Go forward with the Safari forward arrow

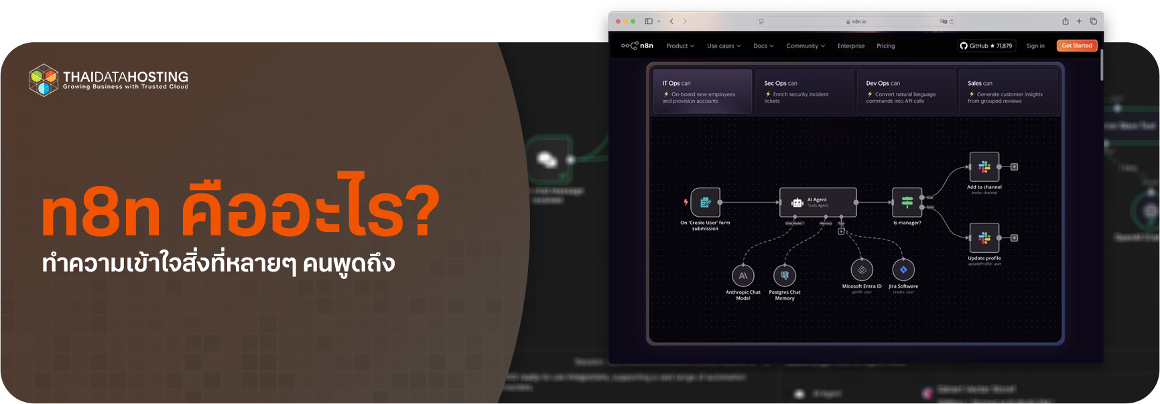685,21
